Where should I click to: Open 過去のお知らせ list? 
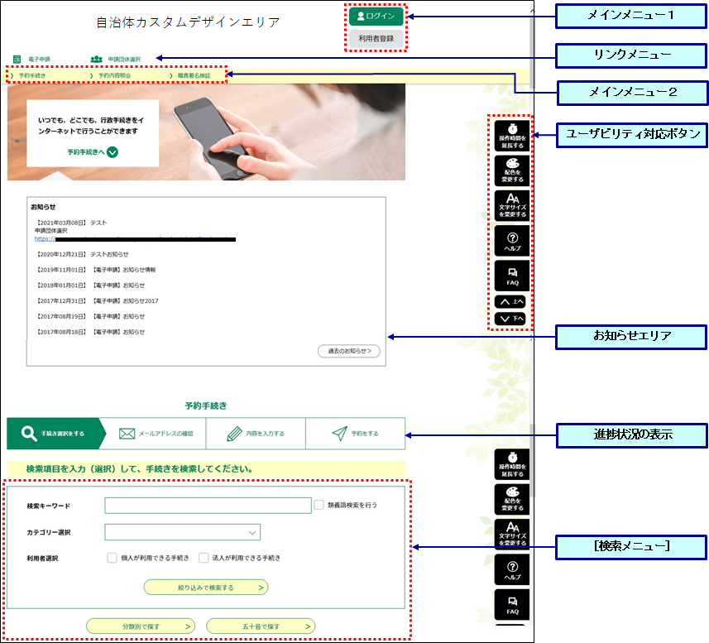click(348, 351)
